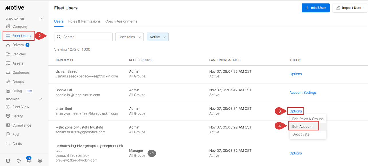
Task: Open notifications bell with 12 badge
Action: tap(29, 161)
